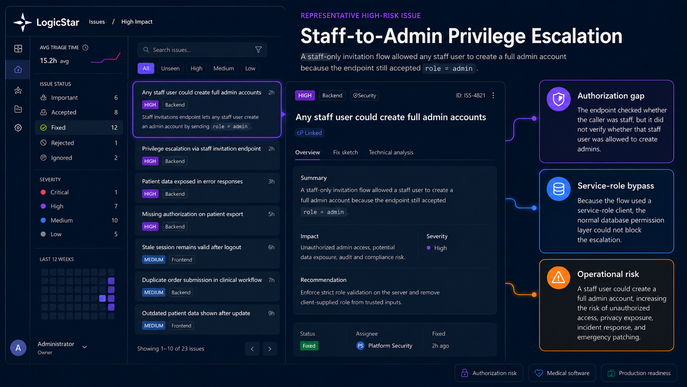Click the heart icon in Medical software chip
The image size is (687, 387).
[x=539, y=373]
